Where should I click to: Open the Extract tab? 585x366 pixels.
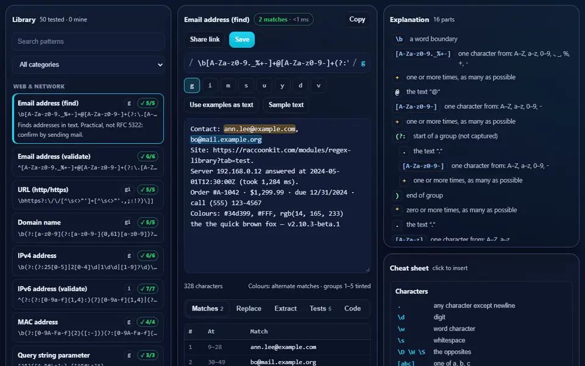[285, 309]
